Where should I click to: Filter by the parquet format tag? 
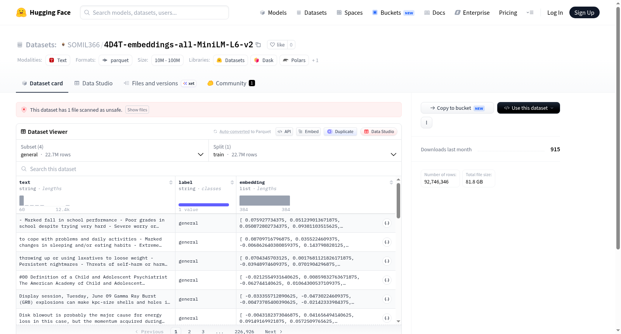click(116, 60)
